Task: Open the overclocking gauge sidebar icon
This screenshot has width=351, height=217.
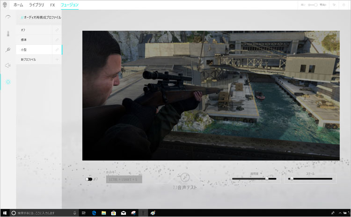Action: point(7,17)
